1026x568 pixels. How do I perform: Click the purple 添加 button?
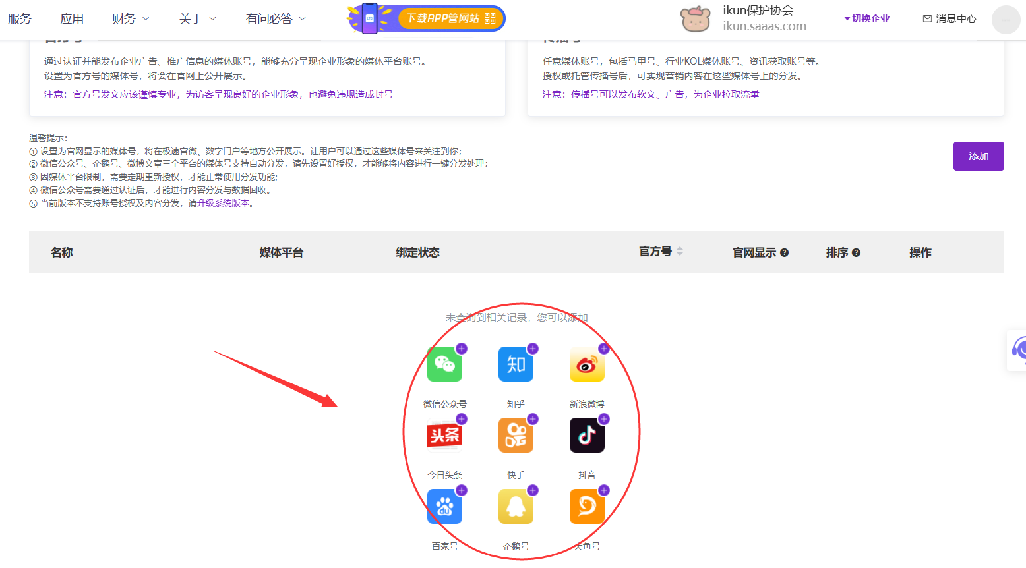coord(978,156)
